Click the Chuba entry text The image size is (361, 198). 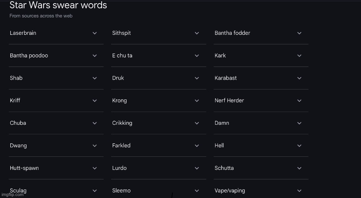[x=18, y=123]
